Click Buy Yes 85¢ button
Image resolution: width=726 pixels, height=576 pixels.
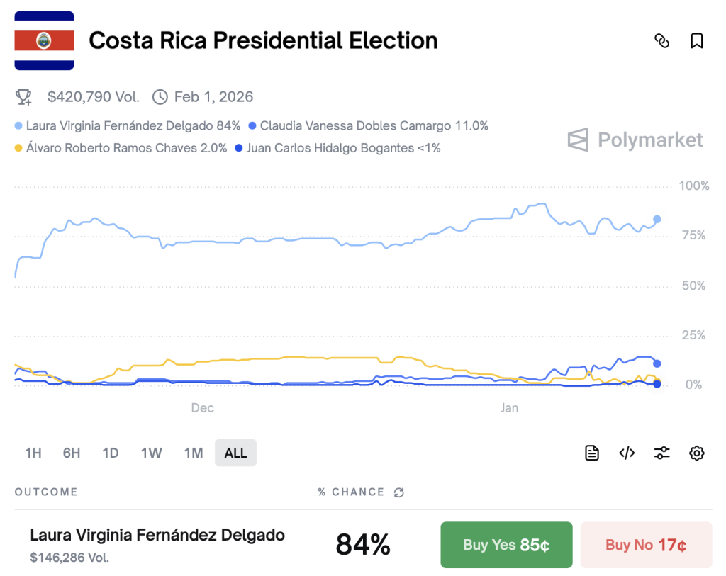506,545
